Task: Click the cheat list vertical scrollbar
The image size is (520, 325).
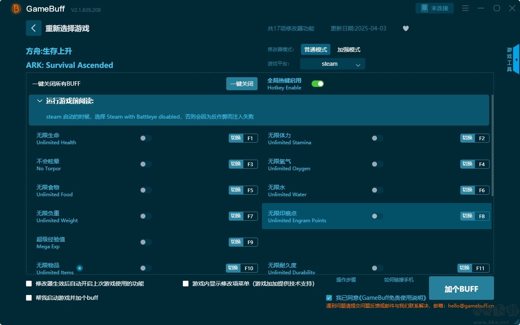Action: pos(493,145)
